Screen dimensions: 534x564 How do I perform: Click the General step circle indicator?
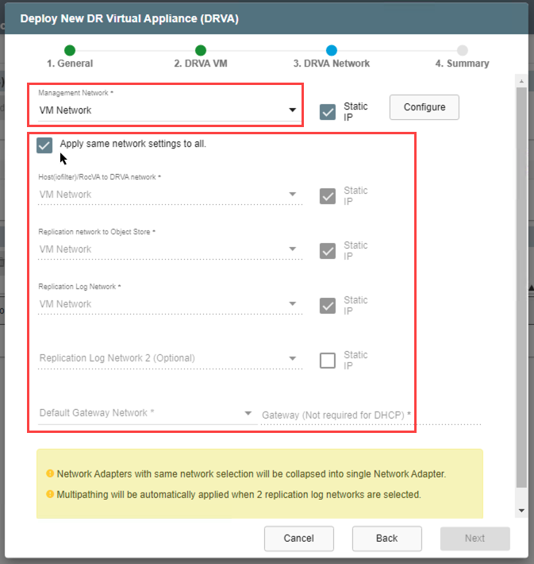(70, 50)
